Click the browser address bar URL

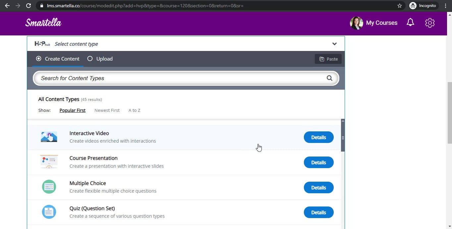pos(145,6)
